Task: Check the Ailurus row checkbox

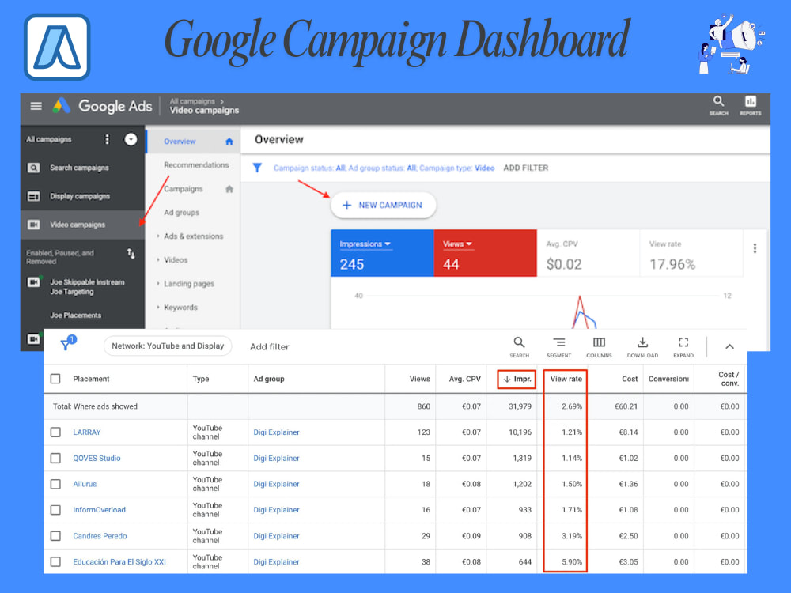Action: coord(55,484)
